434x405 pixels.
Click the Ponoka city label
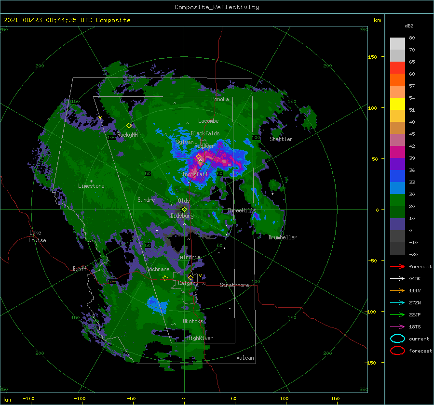coord(220,99)
